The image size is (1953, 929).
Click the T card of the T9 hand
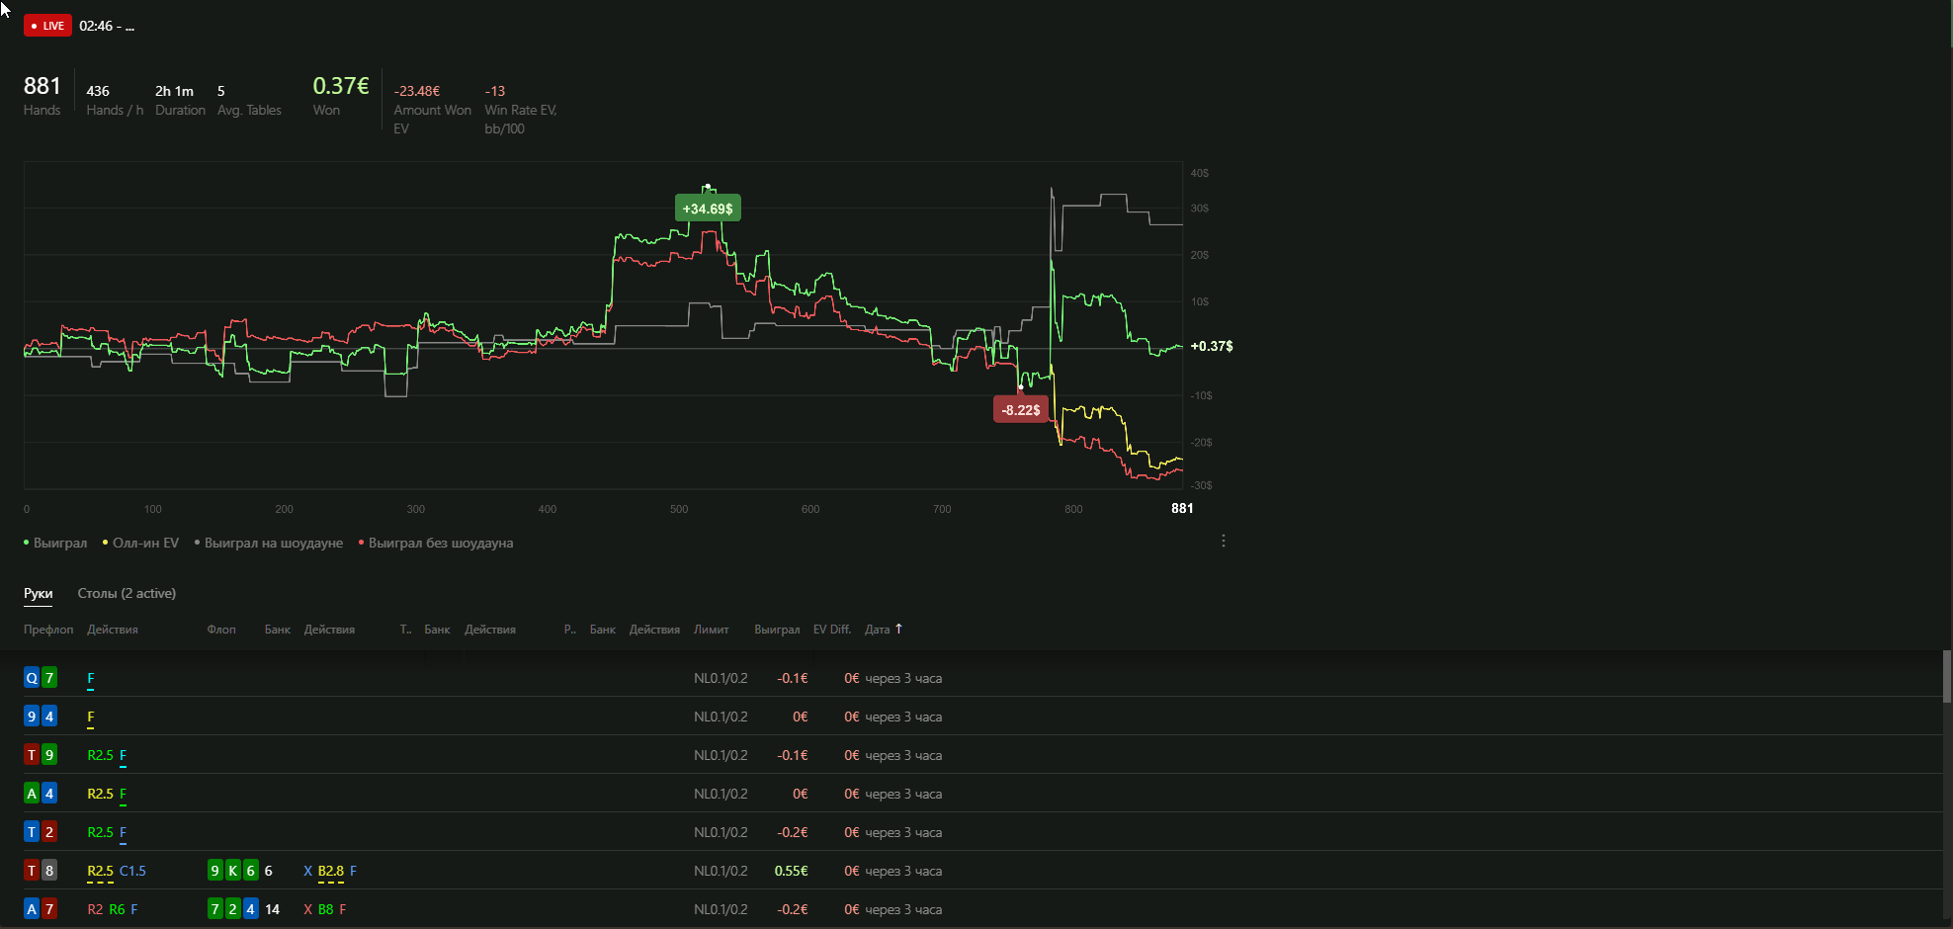32,755
